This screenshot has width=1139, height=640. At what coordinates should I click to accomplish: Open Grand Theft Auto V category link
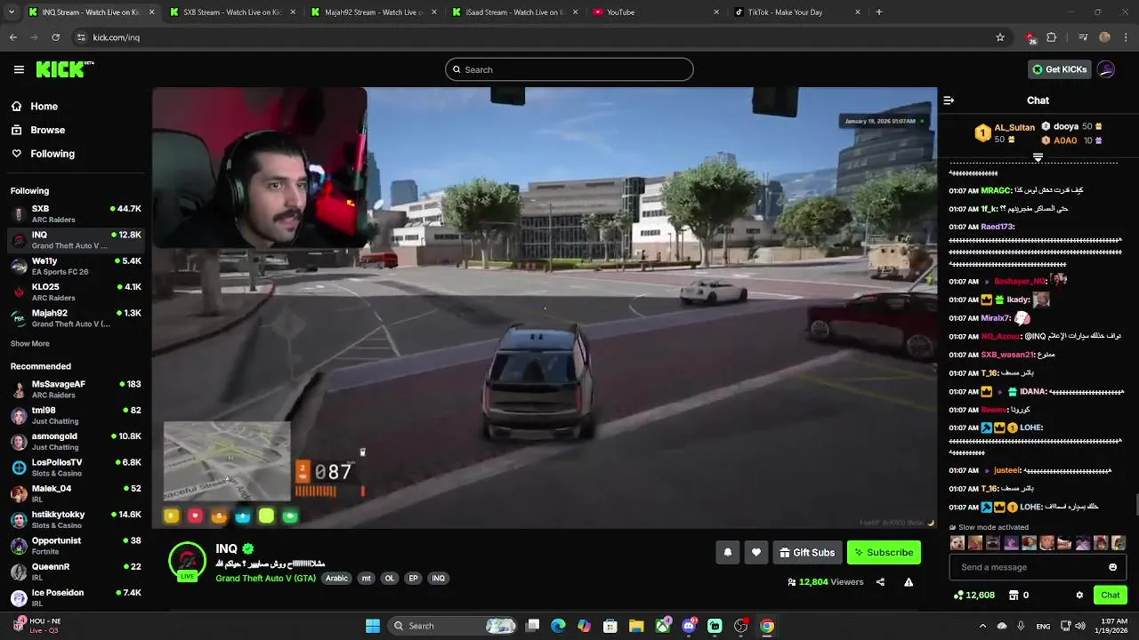(265, 579)
